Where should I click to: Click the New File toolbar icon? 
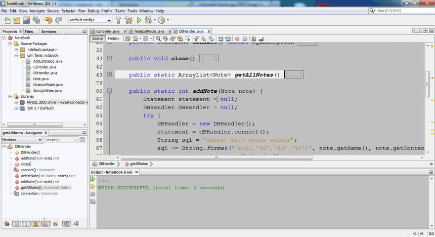7,20
